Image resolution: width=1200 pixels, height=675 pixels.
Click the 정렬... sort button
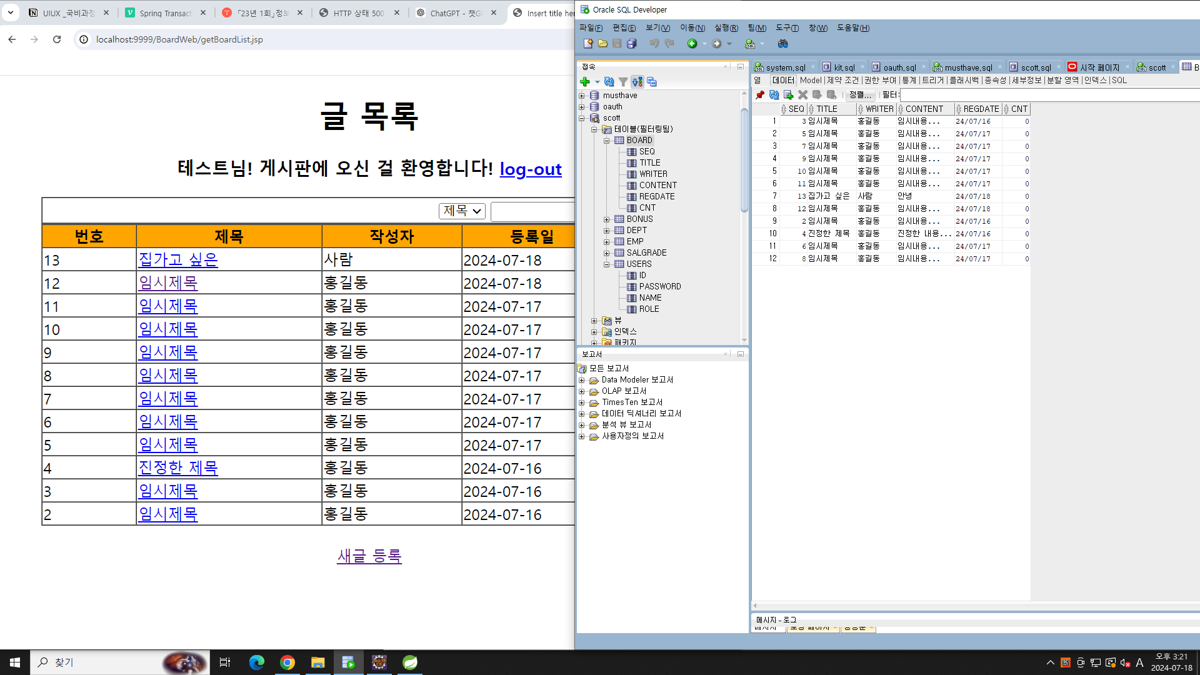coord(860,95)
